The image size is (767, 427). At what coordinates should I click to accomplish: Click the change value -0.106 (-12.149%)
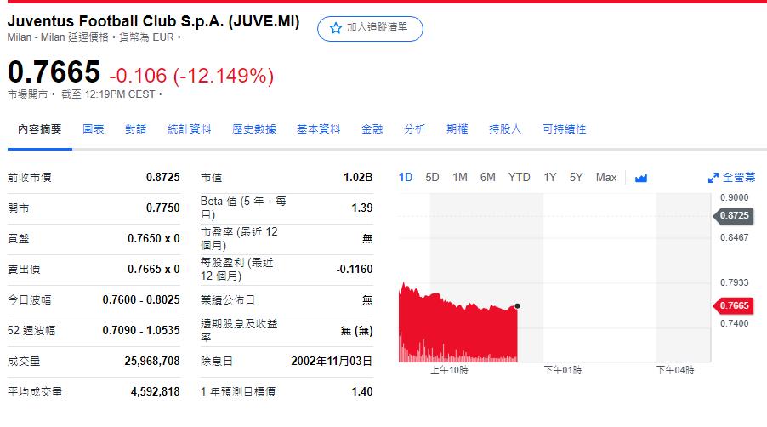pos(191,76)
